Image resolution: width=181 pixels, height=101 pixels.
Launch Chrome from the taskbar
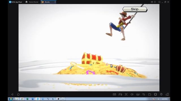[x=22, y=99]
